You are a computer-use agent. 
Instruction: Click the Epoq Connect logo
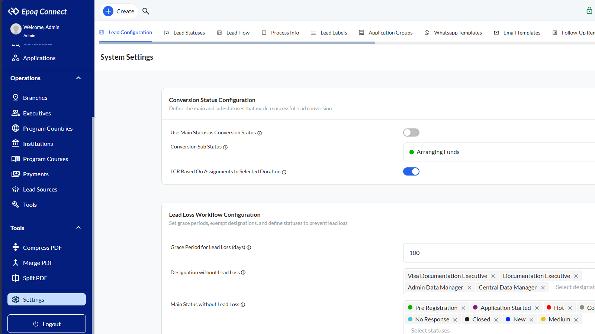click(37, 12)
